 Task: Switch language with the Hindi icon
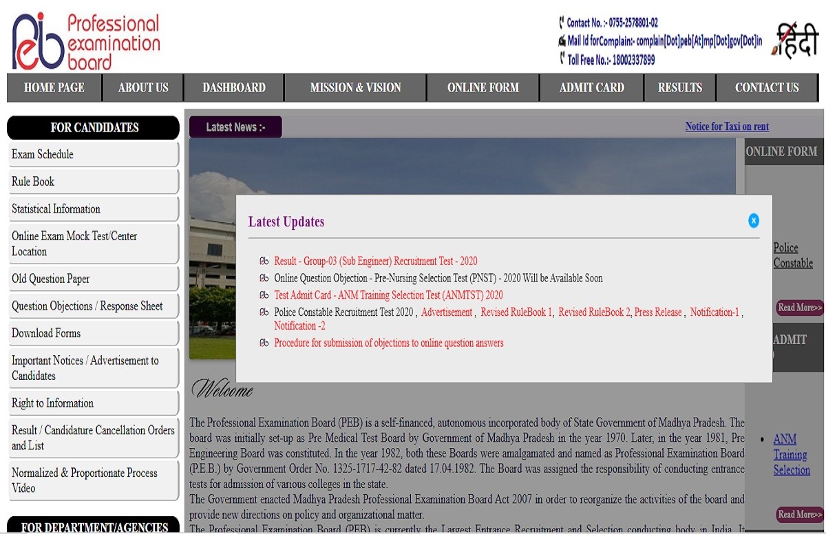pyautogui.click(x=796, y=41)
